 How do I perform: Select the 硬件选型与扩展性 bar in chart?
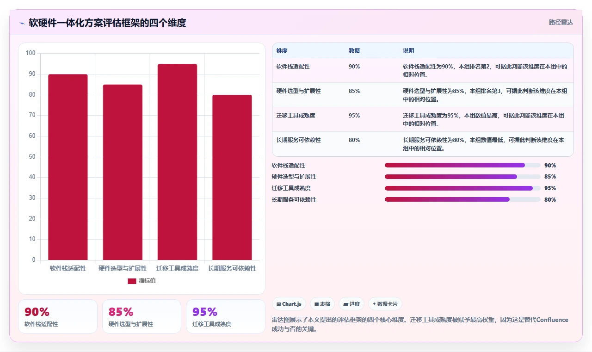coord(123,172)
